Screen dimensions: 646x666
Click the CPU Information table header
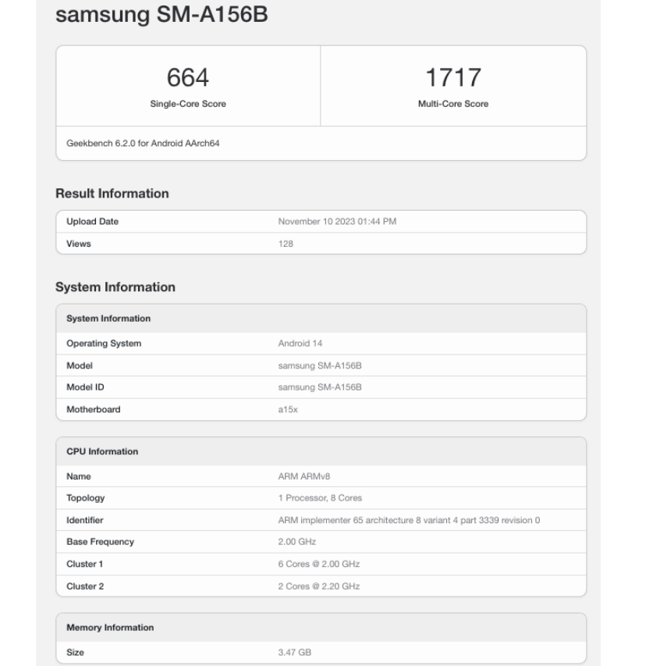pyautogui.click(x=102, y=451)
